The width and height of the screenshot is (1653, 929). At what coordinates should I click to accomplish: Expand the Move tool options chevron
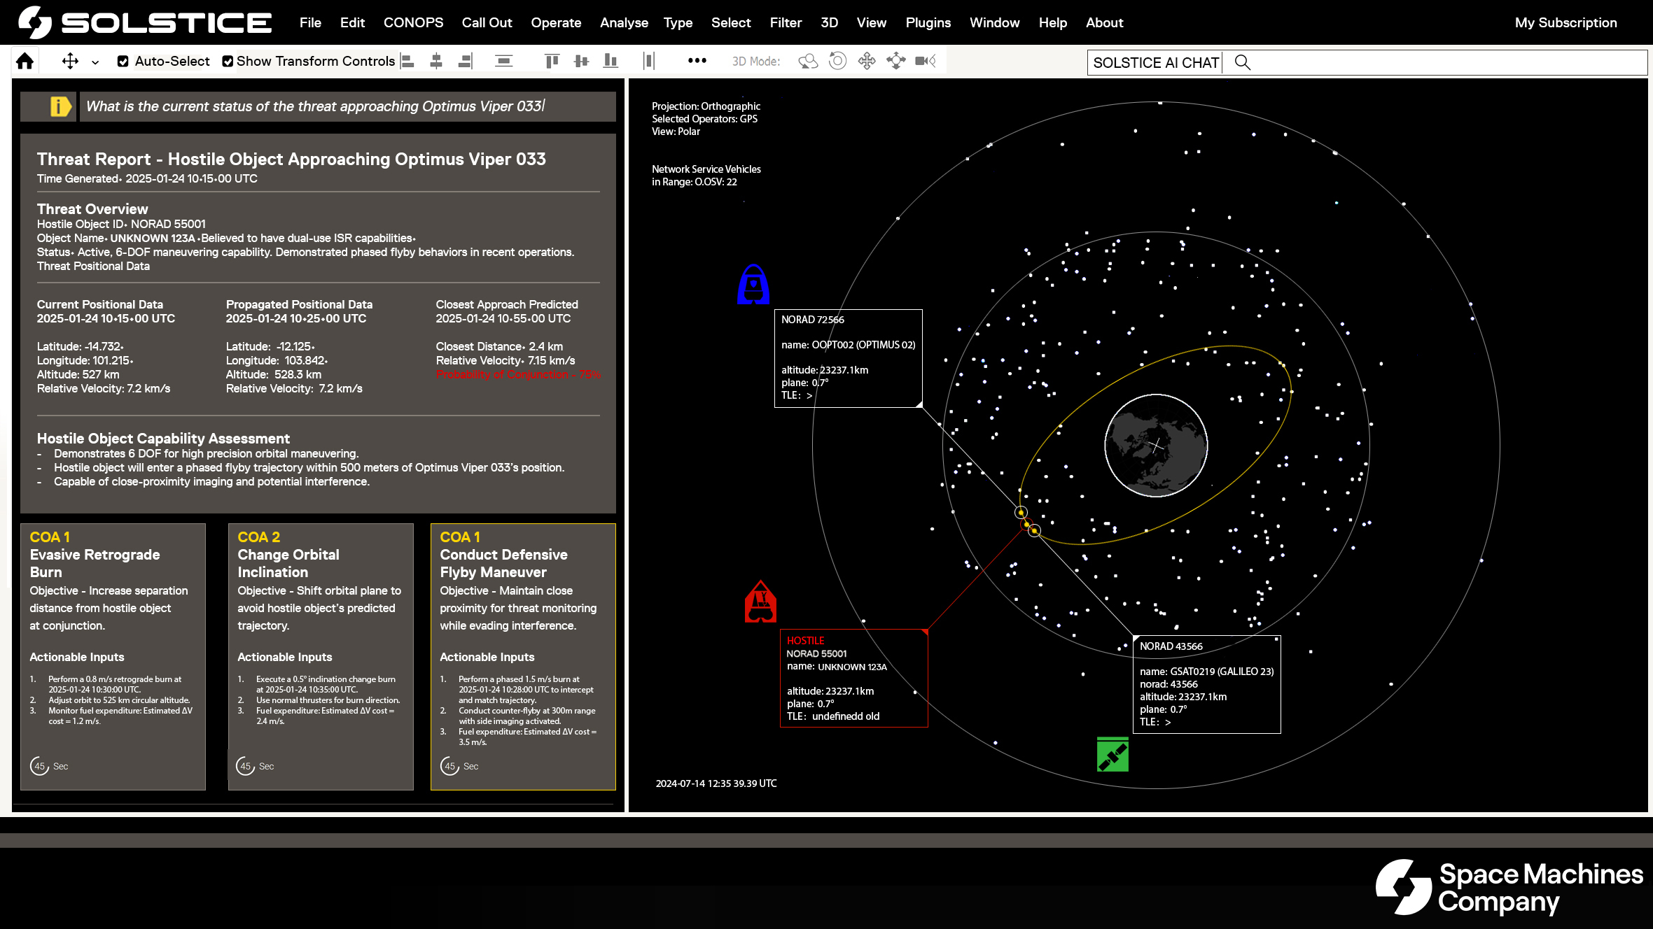[x=95, y=62]
